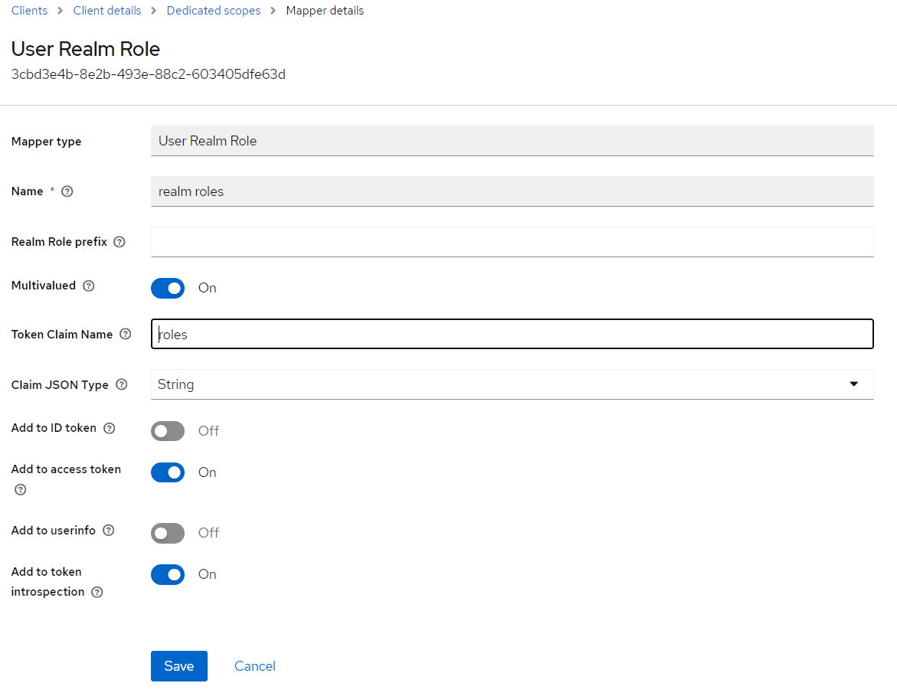Click into Token Claim Name field
The height and width of the screenshot is (696, 897).
pyautogui.click(x=512, y=334)
